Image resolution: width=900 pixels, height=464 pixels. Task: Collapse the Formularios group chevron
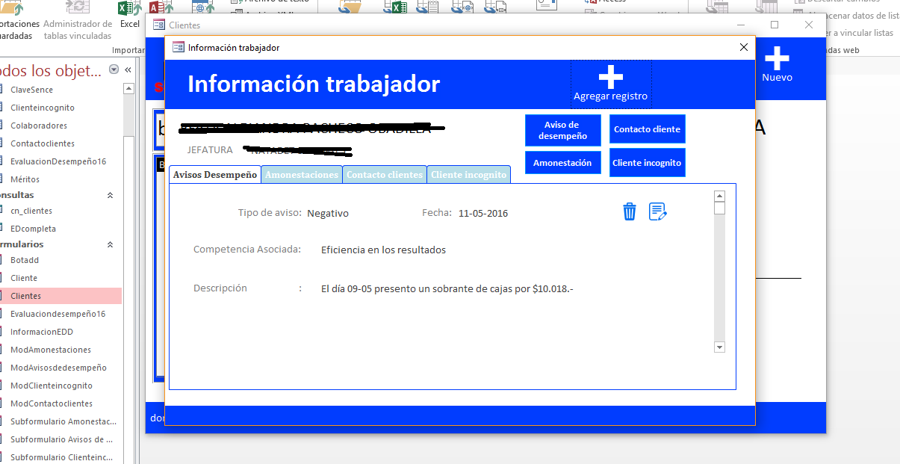click(x=111, y=244)
